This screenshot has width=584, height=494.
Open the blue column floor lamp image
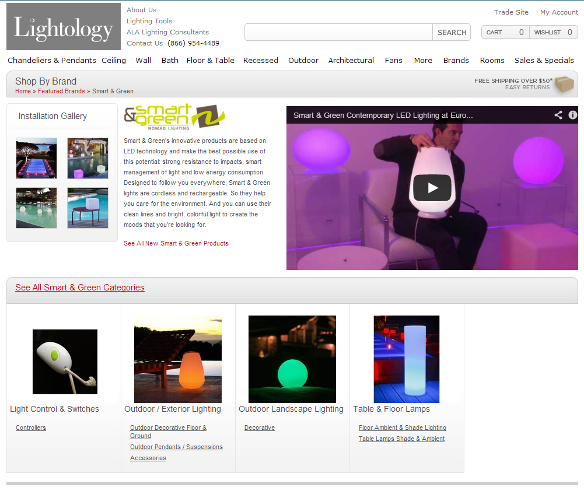tap(406, 359)
